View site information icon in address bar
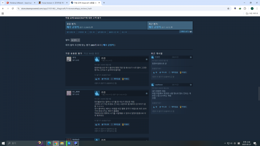 pyautogui.click(x=19, y=8)
